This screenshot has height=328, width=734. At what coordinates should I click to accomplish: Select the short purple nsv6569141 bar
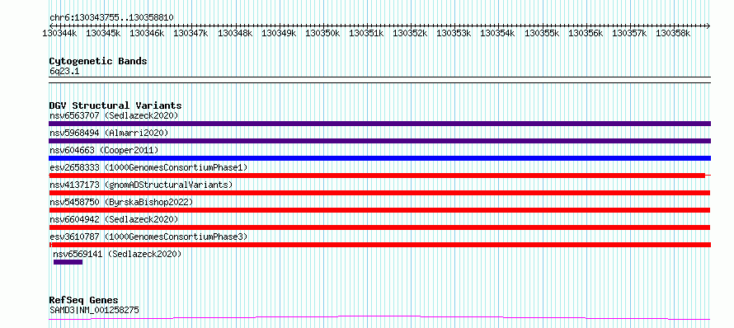point(68,262)
